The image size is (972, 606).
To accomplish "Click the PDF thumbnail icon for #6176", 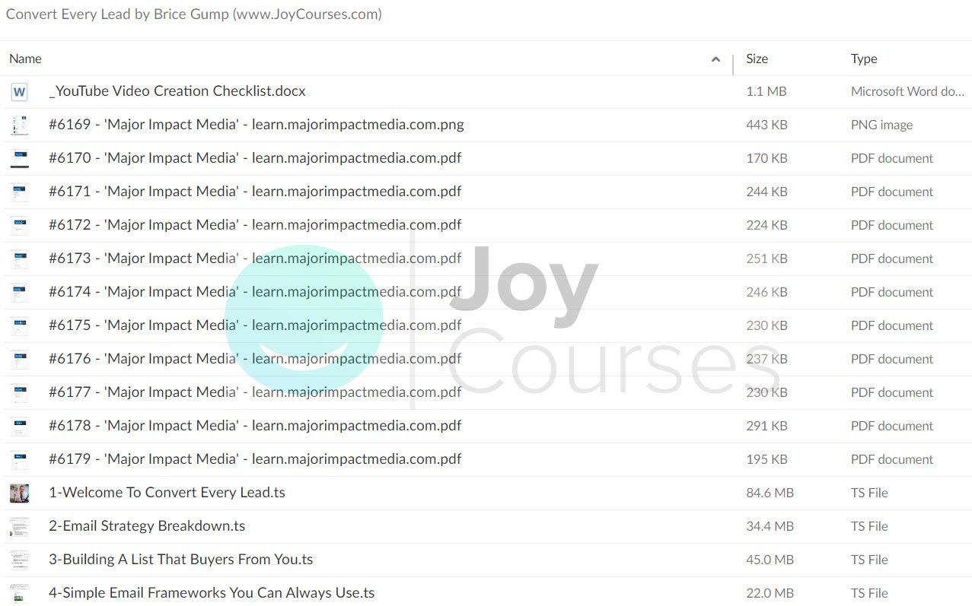I will tap(19, 360).
